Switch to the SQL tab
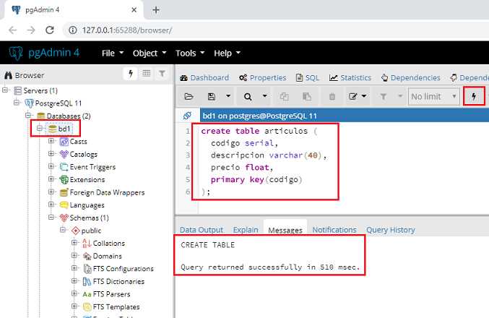The width and height of the screenshot is (489, 318). coord(307,78)
